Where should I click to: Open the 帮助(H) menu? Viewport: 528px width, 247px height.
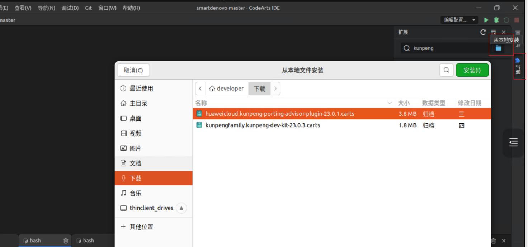coord(131,8)
